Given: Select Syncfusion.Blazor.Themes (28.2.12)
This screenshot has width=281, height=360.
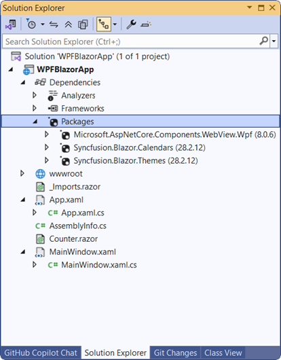Looking at the screenshot, I should coord(136,161).
